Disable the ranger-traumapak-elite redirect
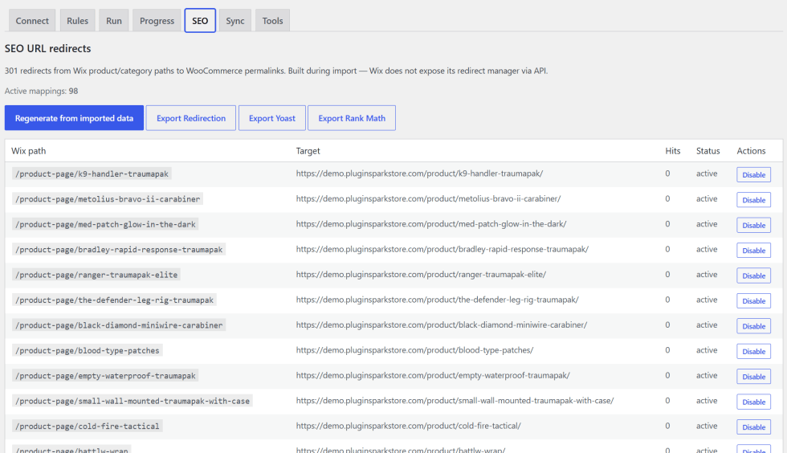 click(753, 275)
